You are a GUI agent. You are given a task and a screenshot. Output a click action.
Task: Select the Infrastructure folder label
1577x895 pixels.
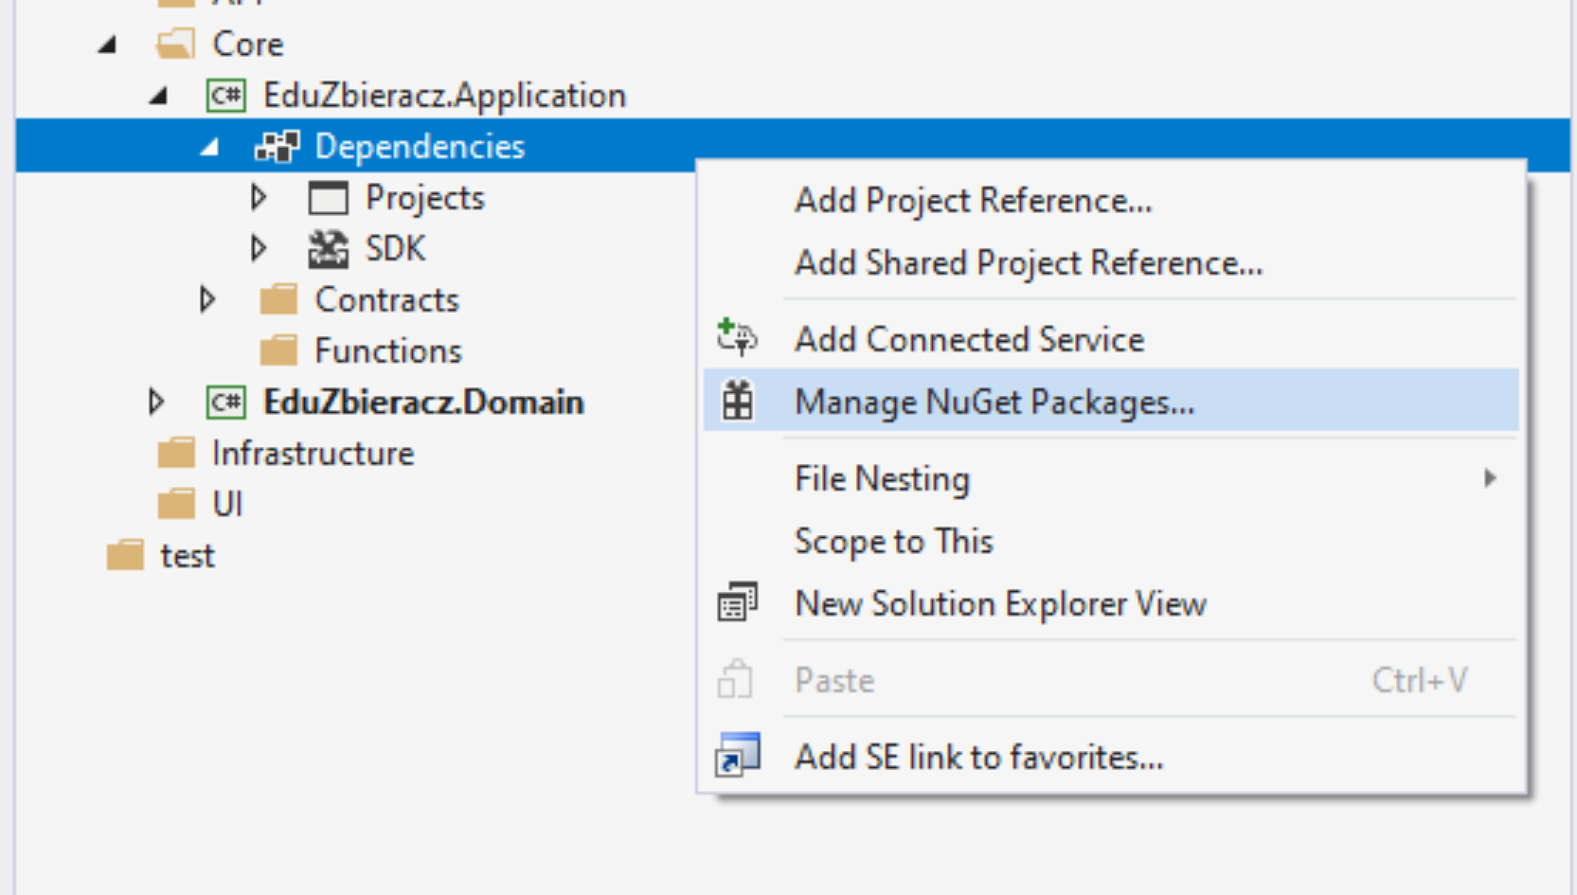tap(314, 454)
